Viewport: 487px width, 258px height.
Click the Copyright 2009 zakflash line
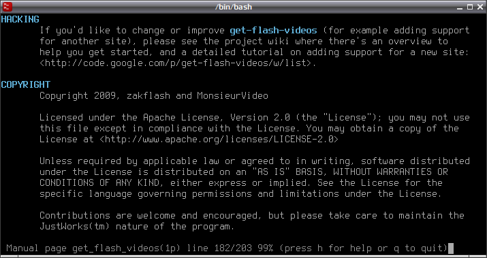click(154, 95)
